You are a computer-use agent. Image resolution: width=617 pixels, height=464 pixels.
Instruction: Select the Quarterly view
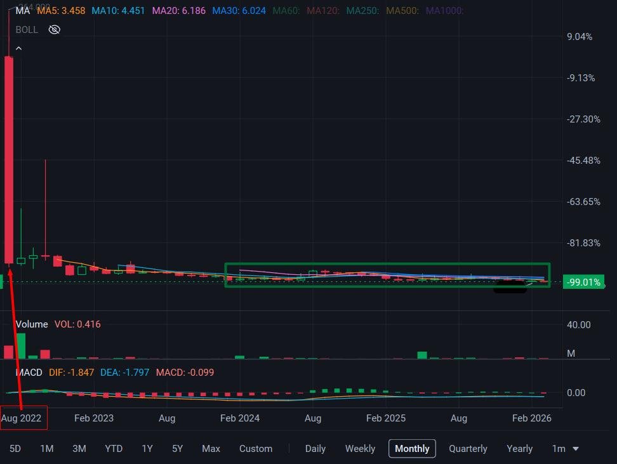[x=468, y=449]
